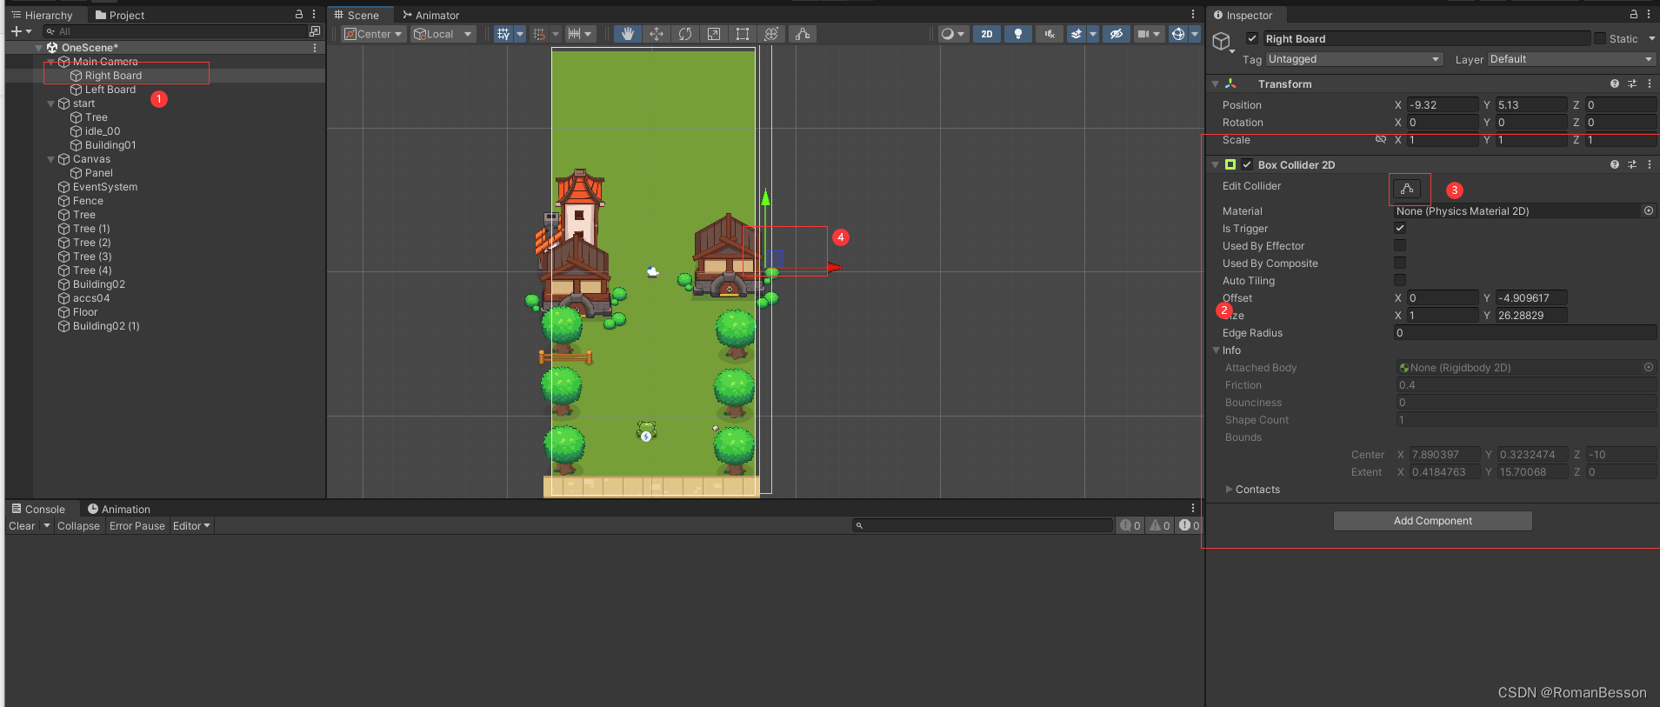Open the Center pivot mode dropdown
Image resolution: width=1660 pixels, height=707 pixels.
tap(374, 34)
